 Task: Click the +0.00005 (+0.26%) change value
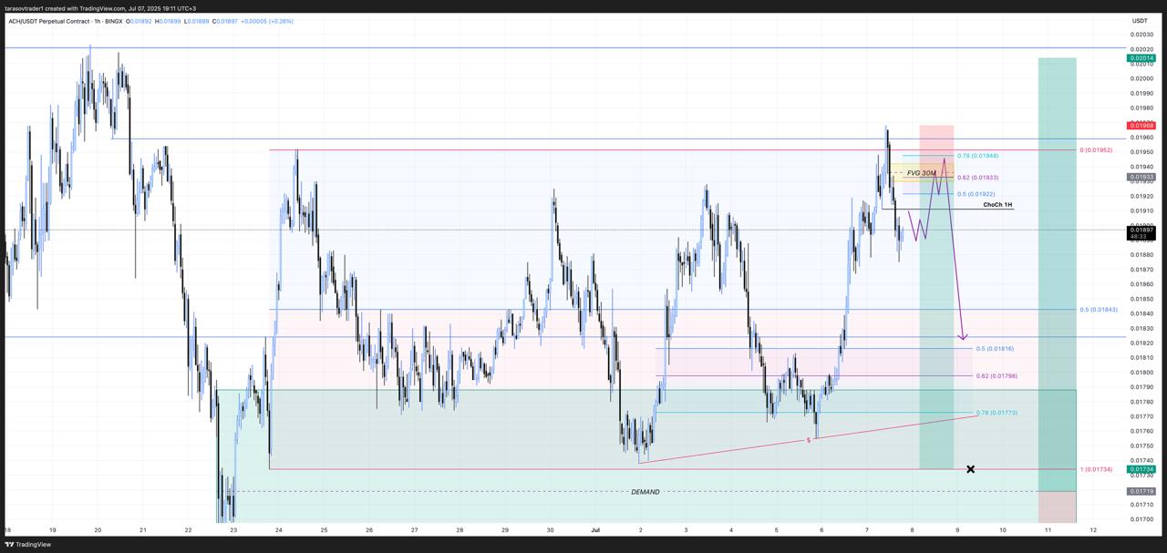point(267,21)
